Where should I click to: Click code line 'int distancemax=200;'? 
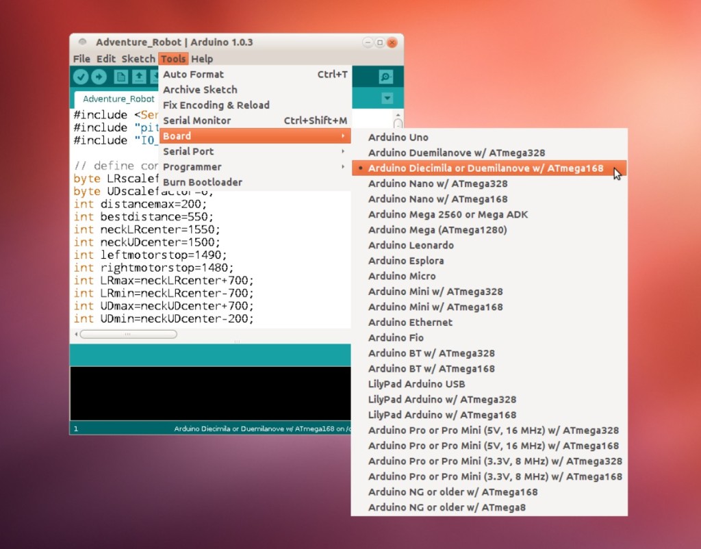(140, 204)
